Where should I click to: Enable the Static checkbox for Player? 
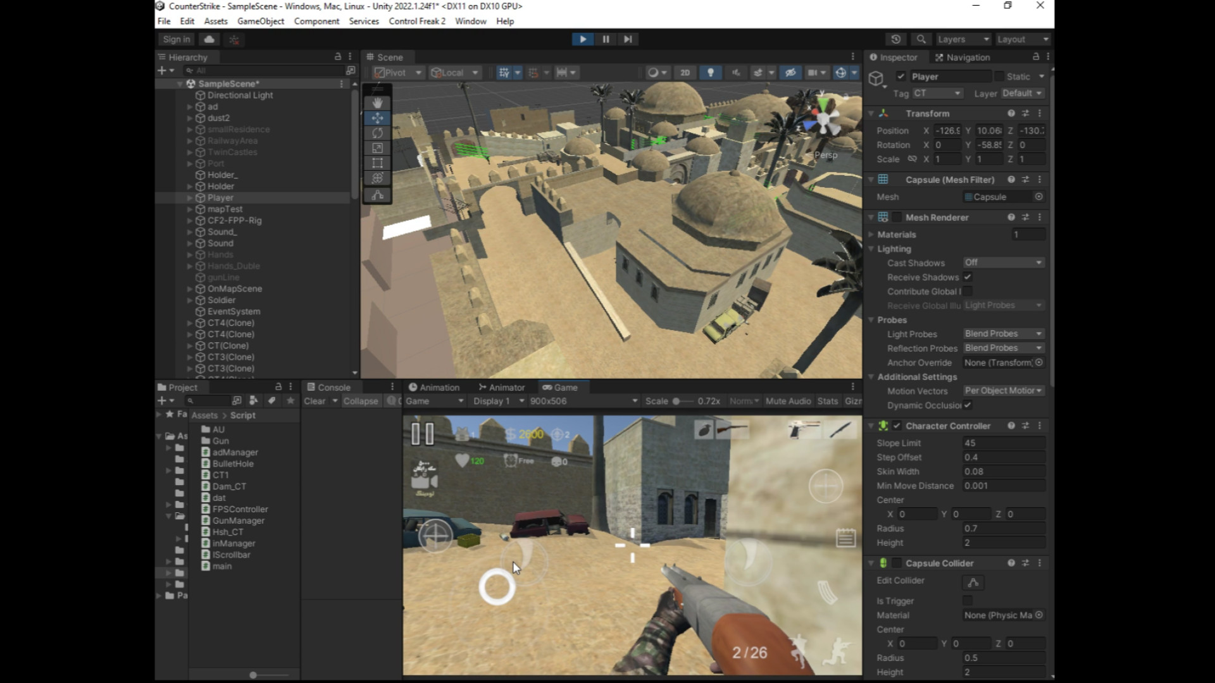tap(999, 77)
